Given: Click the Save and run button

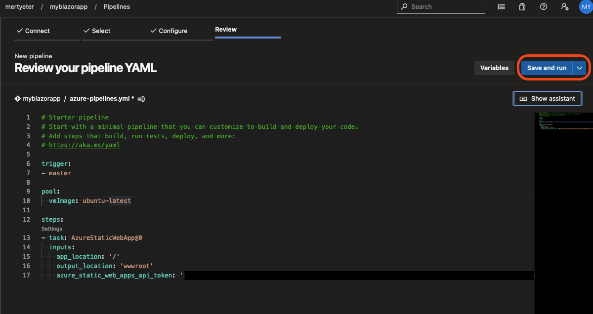Looking at the screenshot, I should 547,68.
